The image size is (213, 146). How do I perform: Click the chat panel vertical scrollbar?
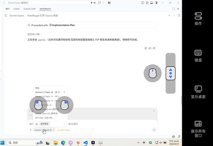pos(181,100)
